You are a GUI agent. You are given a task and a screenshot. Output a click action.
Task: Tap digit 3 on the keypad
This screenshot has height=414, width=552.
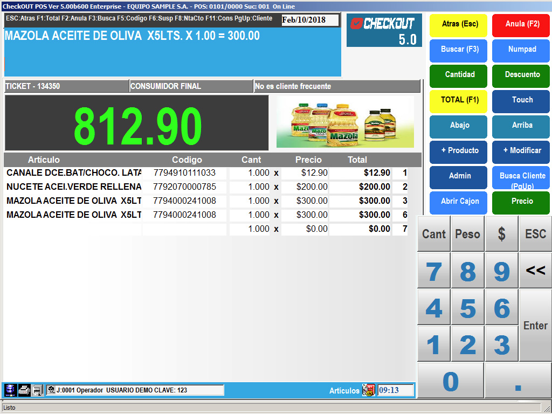click(501, 344)
